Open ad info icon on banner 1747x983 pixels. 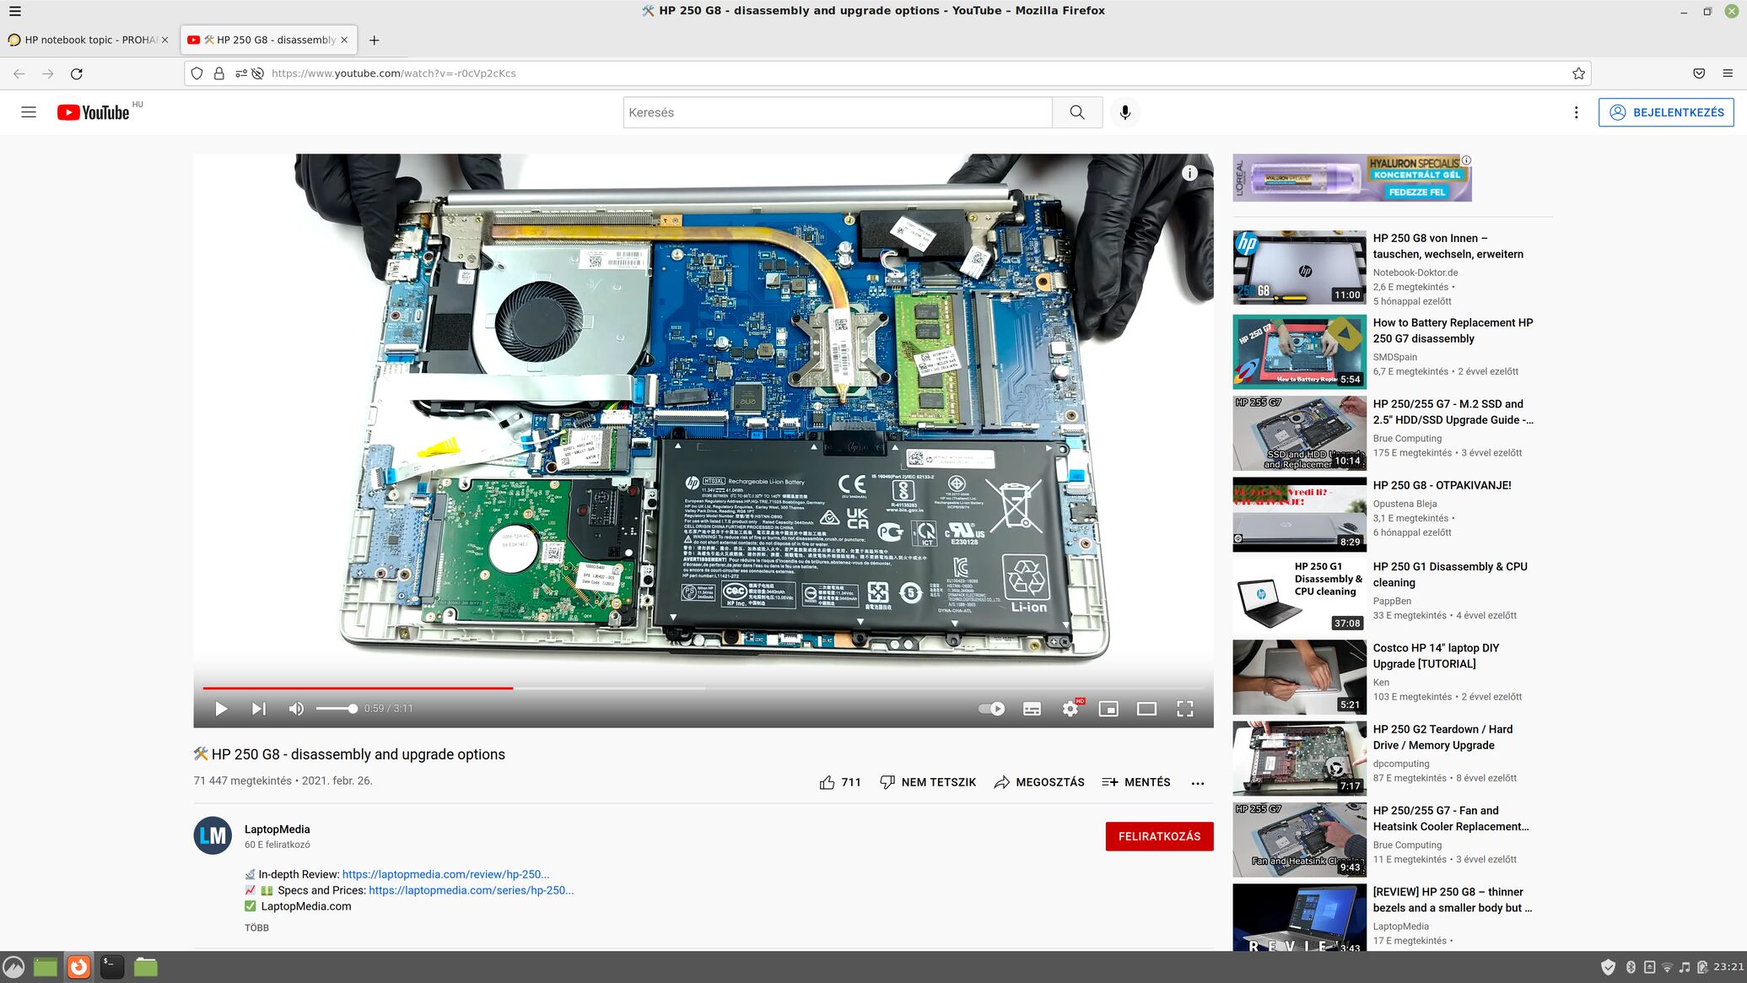(1466, 159)
